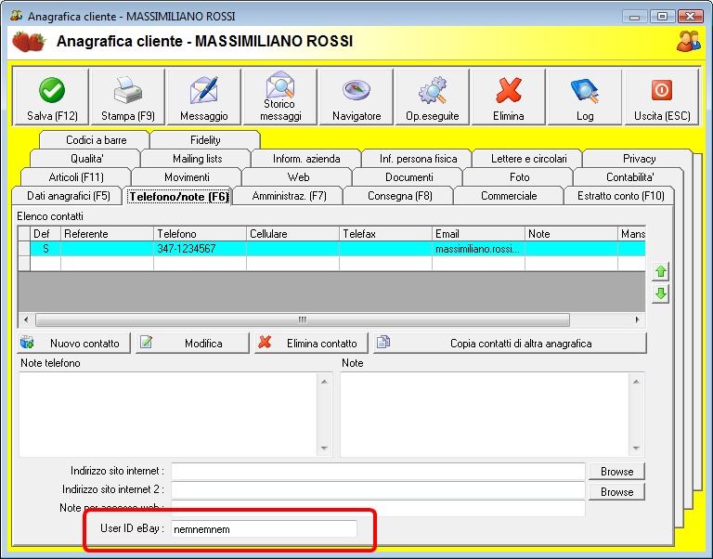Save the record with Salva (F12)

click(51, 97)
